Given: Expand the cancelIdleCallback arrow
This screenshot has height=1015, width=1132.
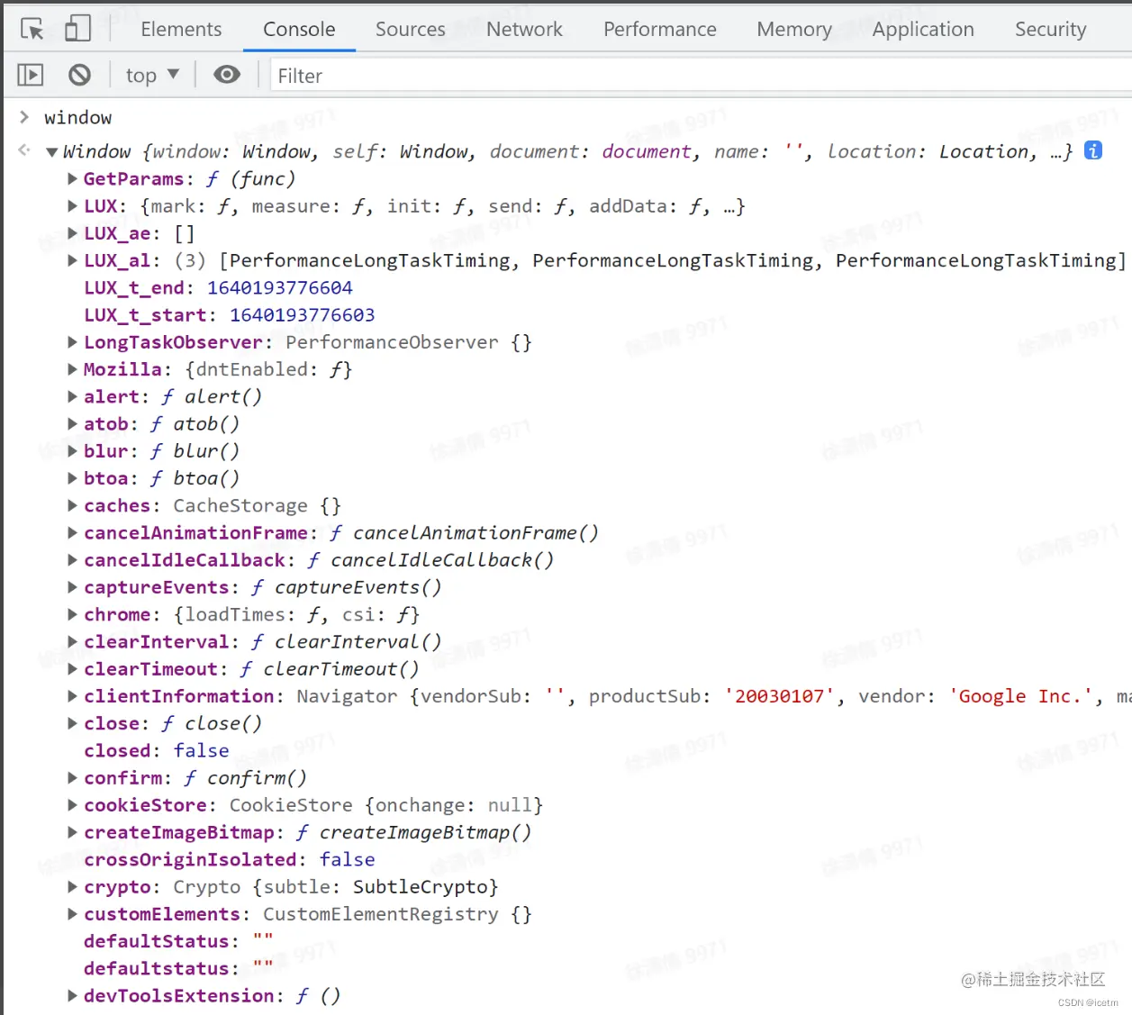Looking at the screenshot, I should 72,559.
